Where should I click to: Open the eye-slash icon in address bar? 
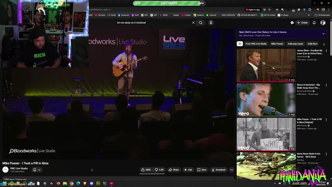point(264,10)
